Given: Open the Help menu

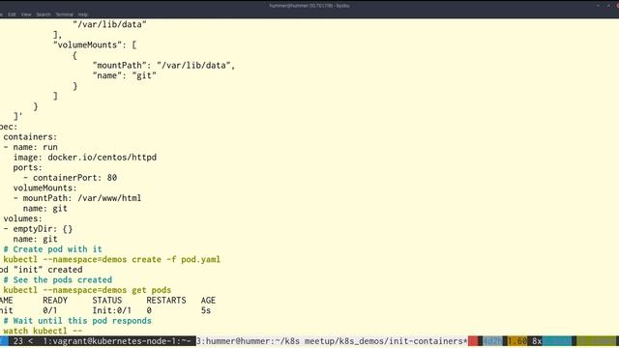Looking at the screenshot, I should point(82,14).
